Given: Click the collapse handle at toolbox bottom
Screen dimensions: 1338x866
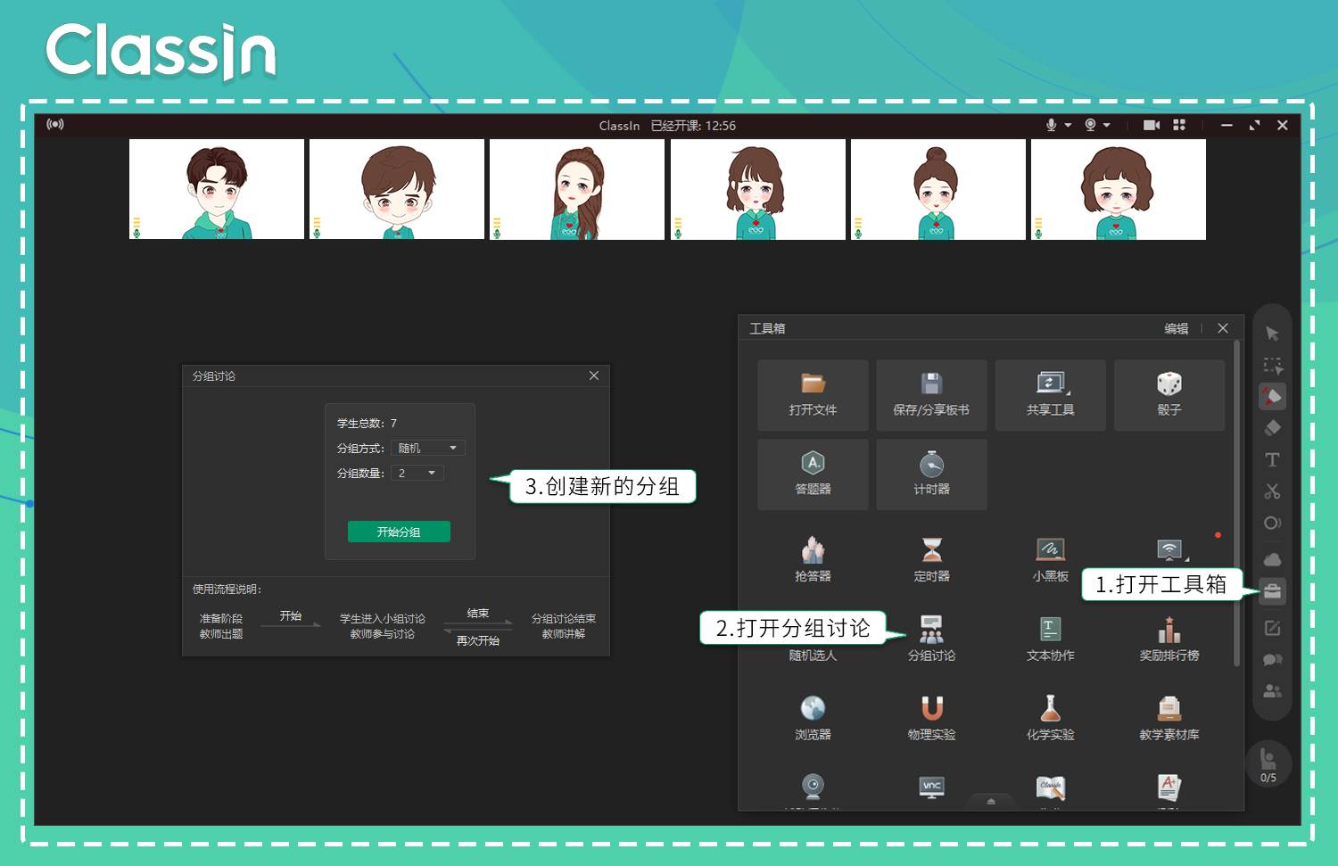Looking at the screenshot, I should tap(990, 801).
